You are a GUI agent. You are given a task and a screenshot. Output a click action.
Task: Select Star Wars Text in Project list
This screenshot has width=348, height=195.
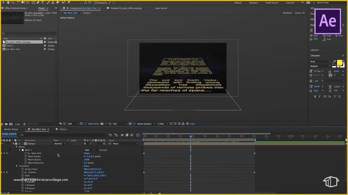[x=13, y=49]
